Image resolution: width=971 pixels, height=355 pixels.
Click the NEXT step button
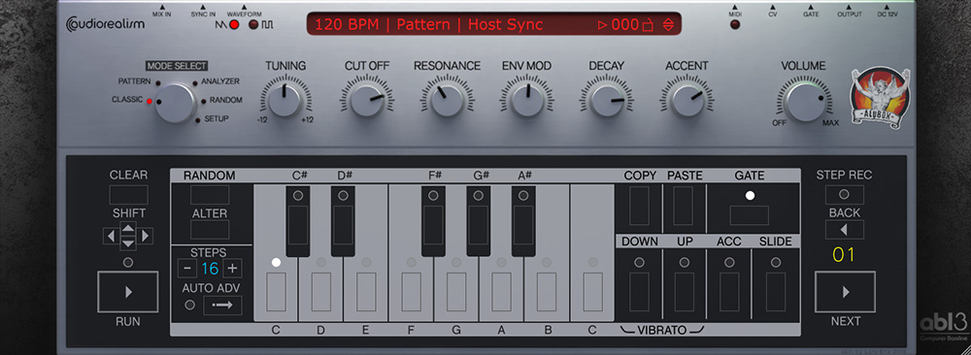[846, 292]
